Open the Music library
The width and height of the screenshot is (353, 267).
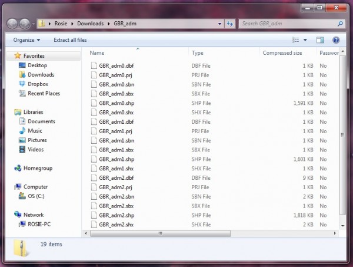(35, 131)
